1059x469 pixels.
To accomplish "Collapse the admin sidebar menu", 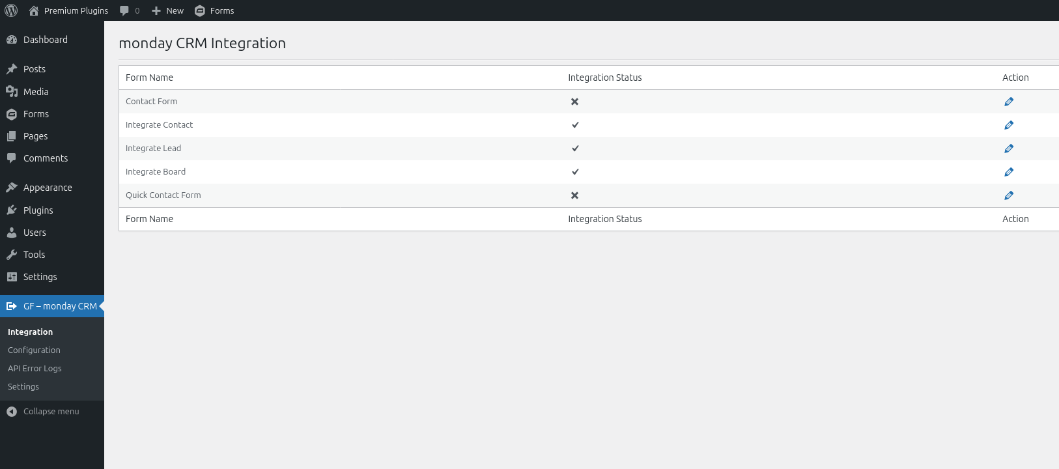I will coord(44,411).
